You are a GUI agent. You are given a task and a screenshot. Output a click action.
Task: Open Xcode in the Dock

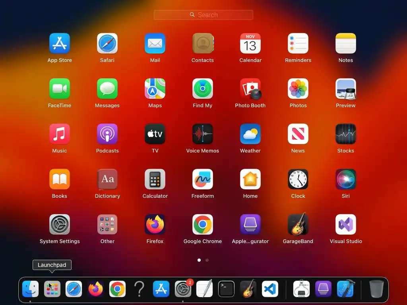[x=345, y=288]
